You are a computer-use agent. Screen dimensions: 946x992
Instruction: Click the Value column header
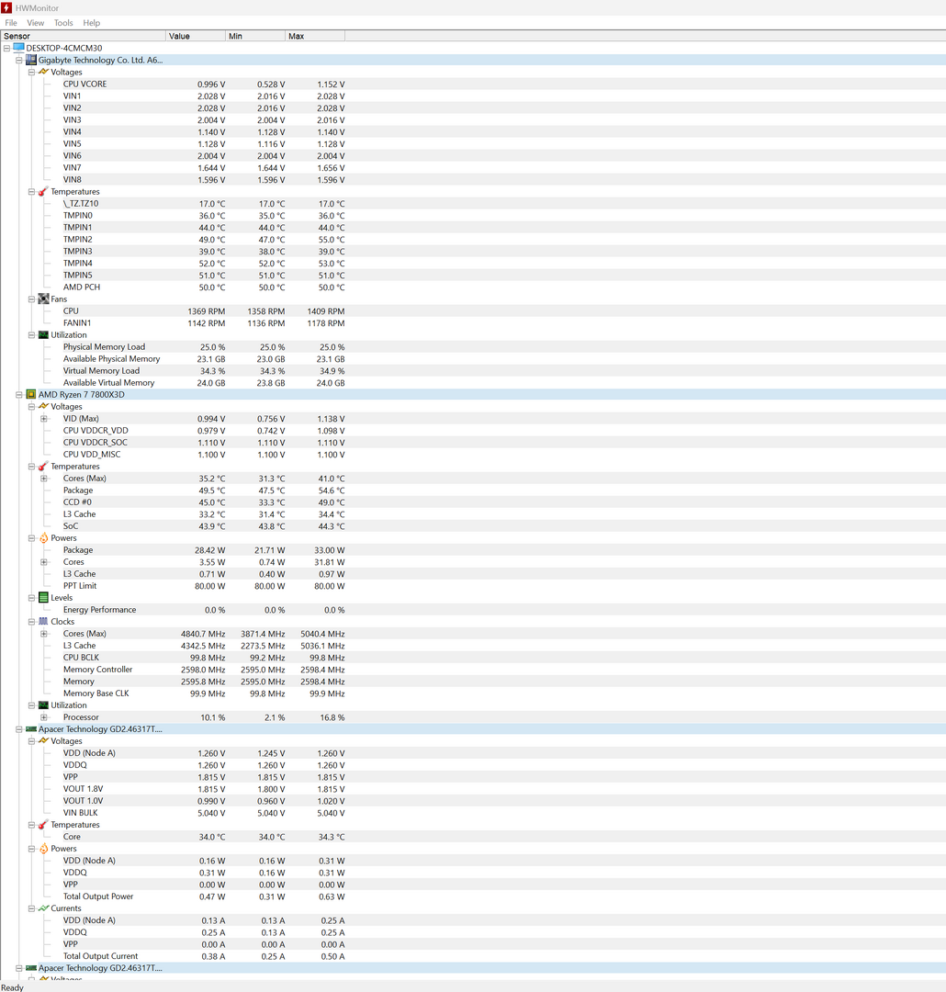point(196,36)
